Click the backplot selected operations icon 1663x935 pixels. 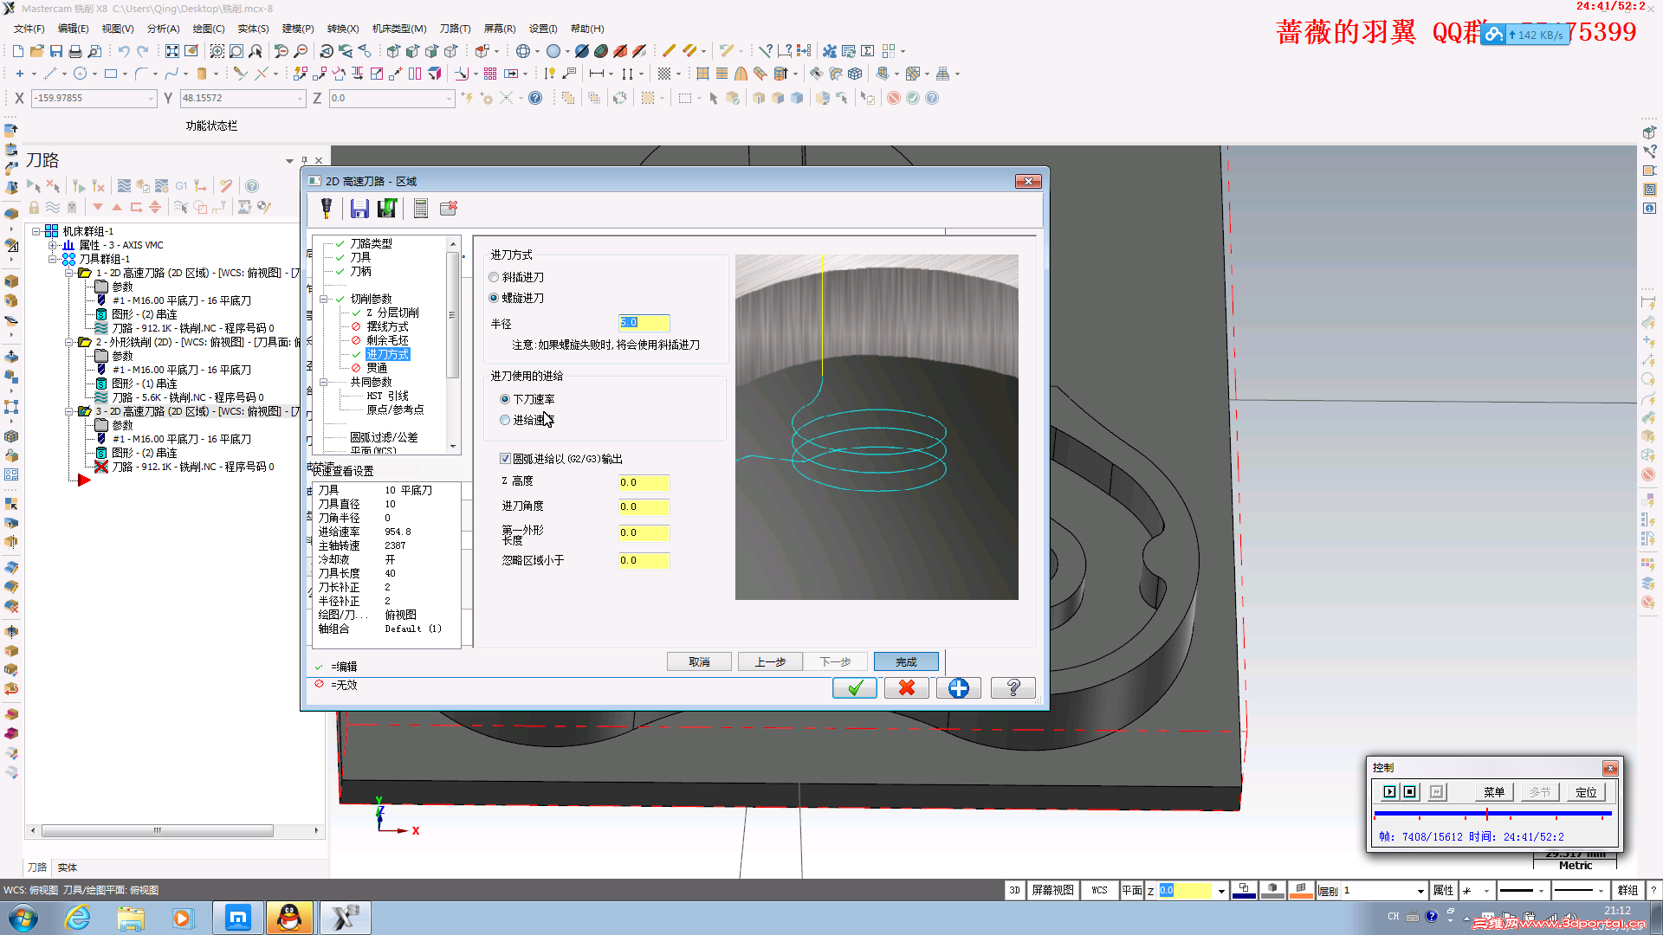pos(124,186)
